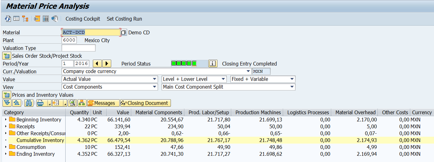Open the Messages button
The image size is (434, 162).
point(103,103)
